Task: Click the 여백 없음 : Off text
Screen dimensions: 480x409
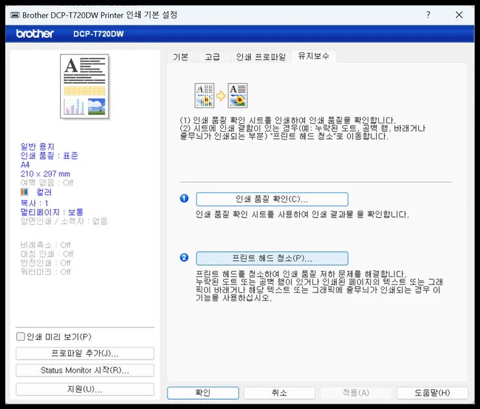Action: [x=47, y=183]
